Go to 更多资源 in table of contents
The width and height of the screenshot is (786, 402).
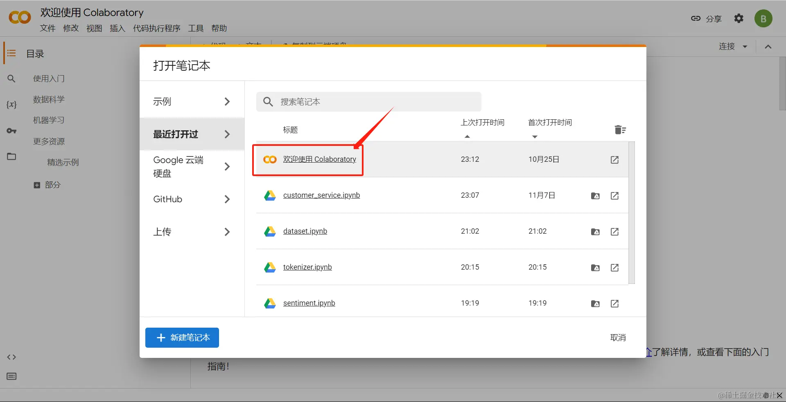coord(49,141)
